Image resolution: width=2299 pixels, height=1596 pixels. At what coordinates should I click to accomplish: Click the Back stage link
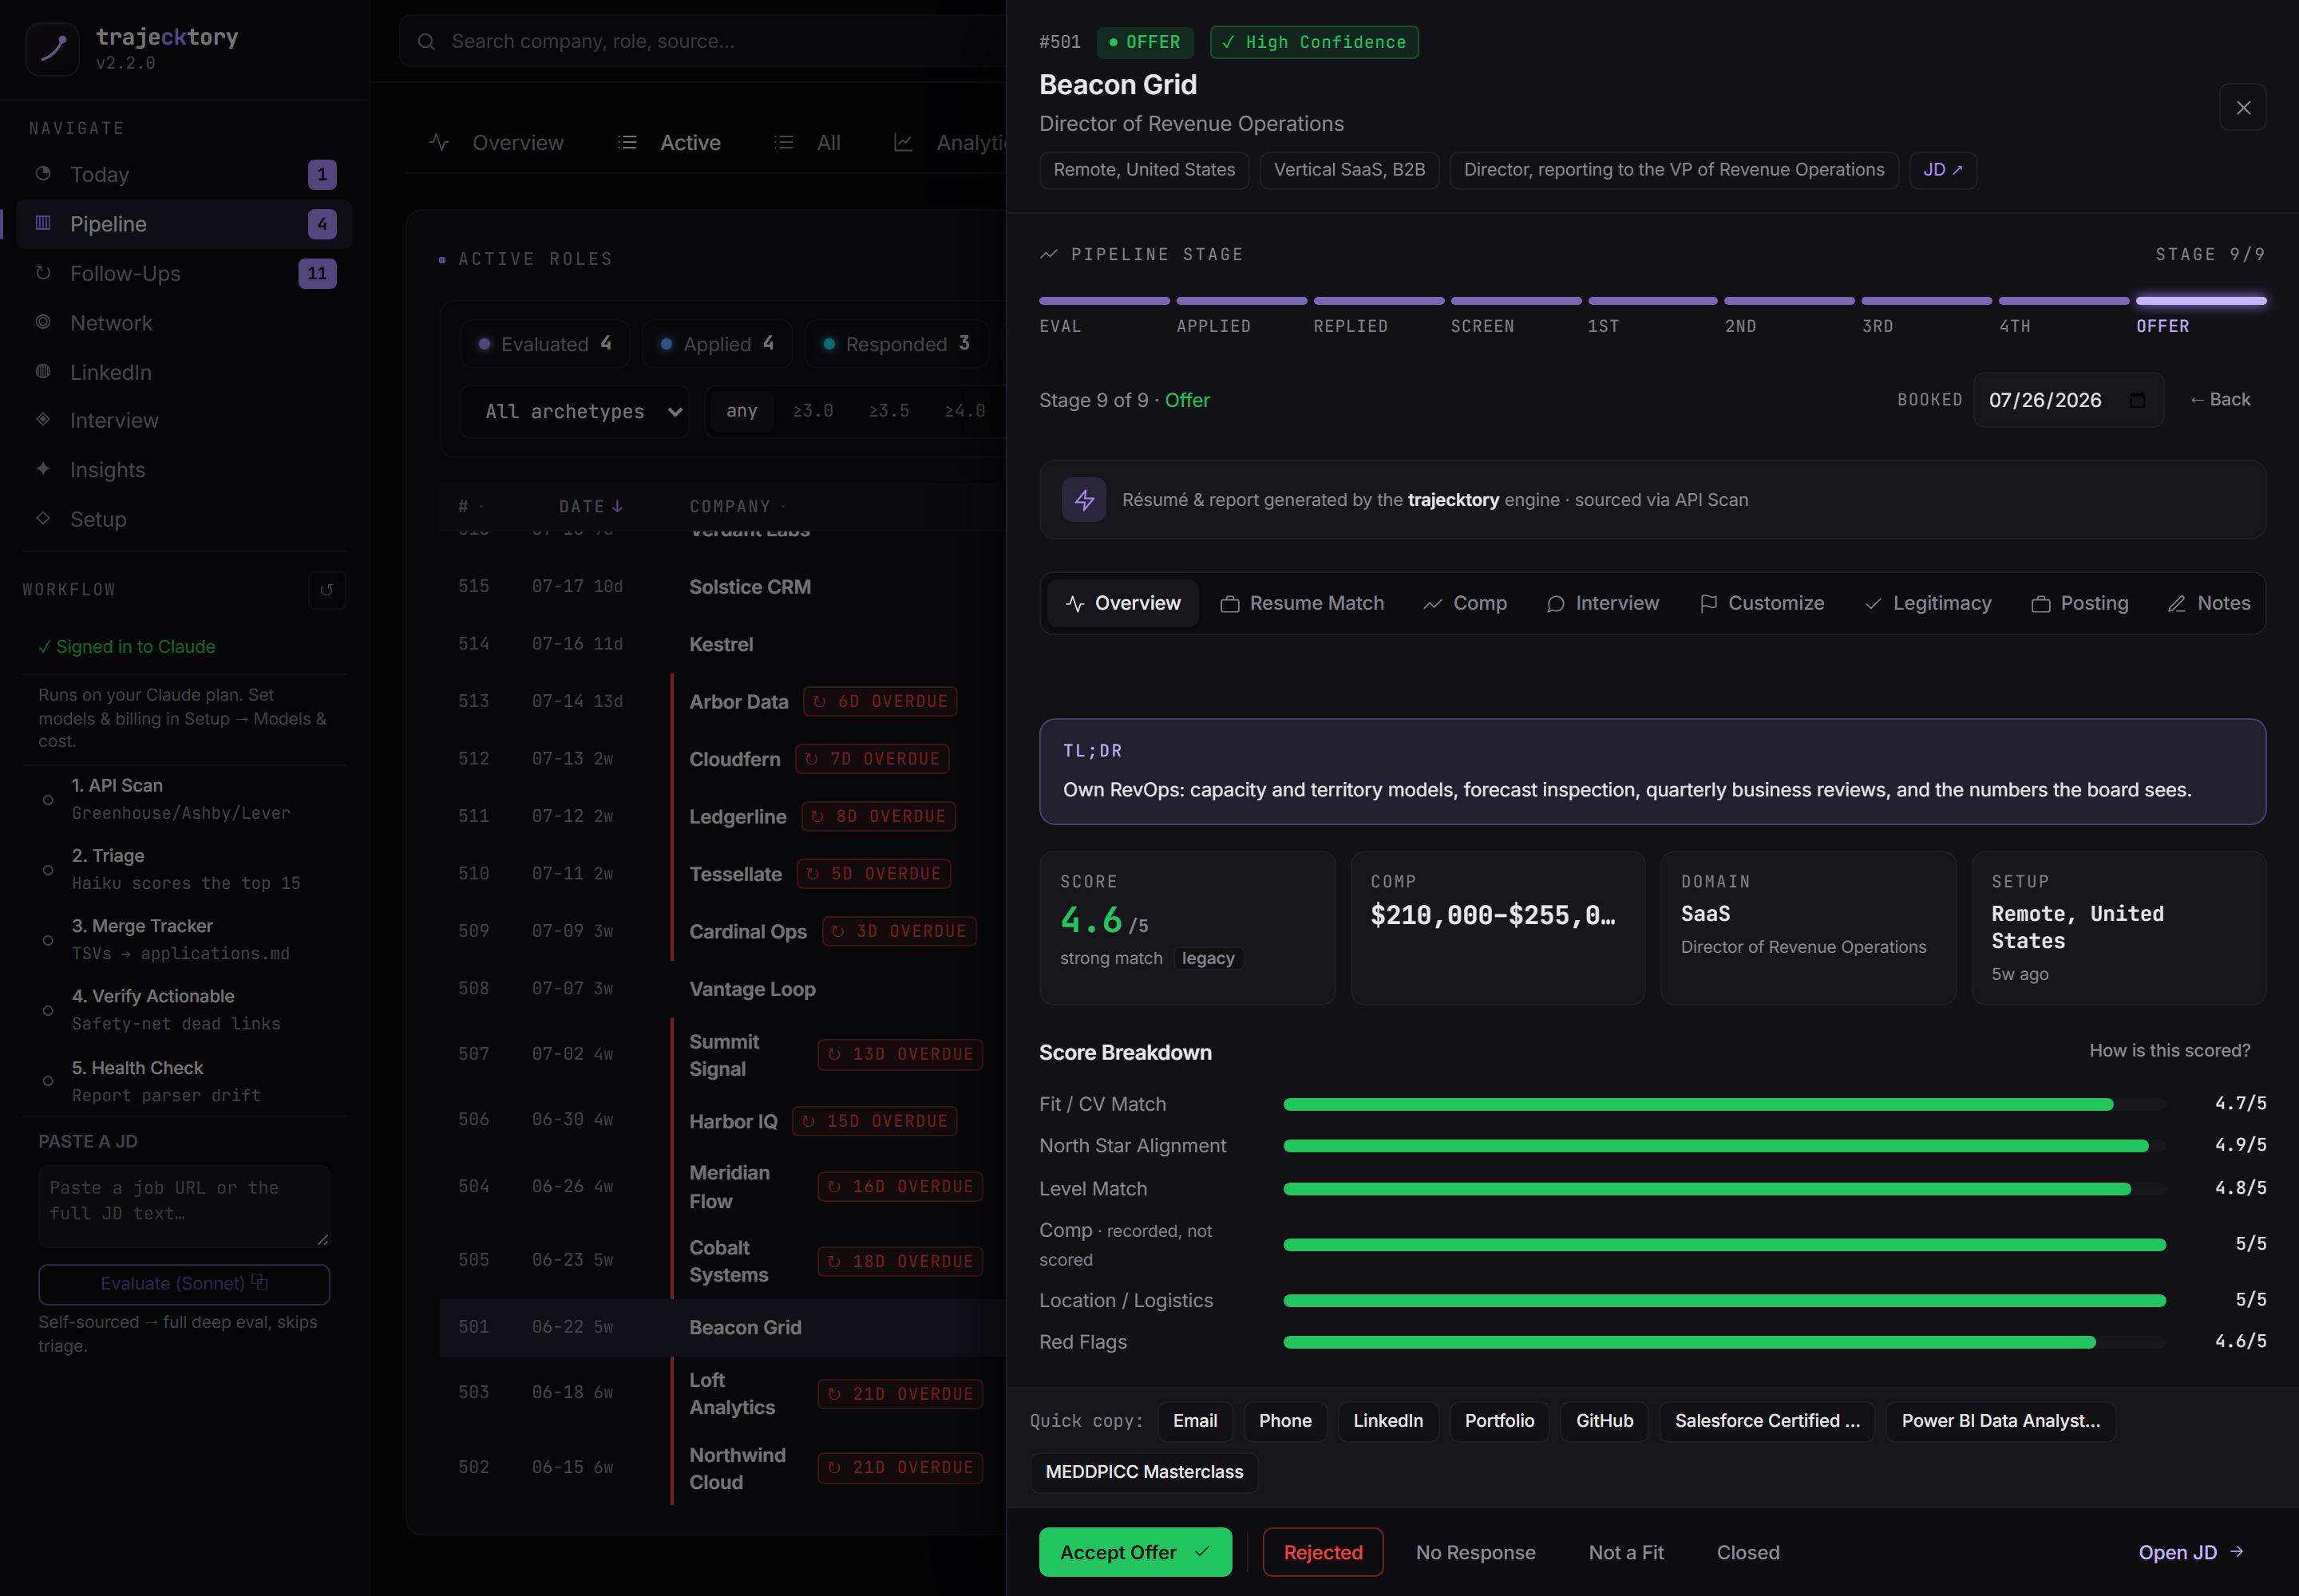pos(2220,399)
